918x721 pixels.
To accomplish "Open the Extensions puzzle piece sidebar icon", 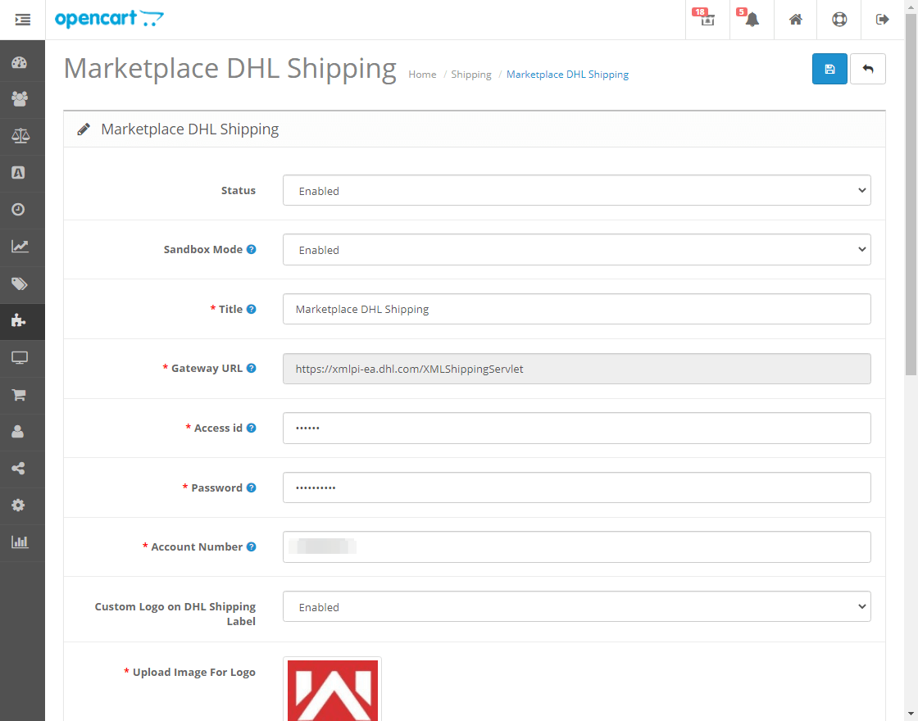I will [x=20, y=320].
